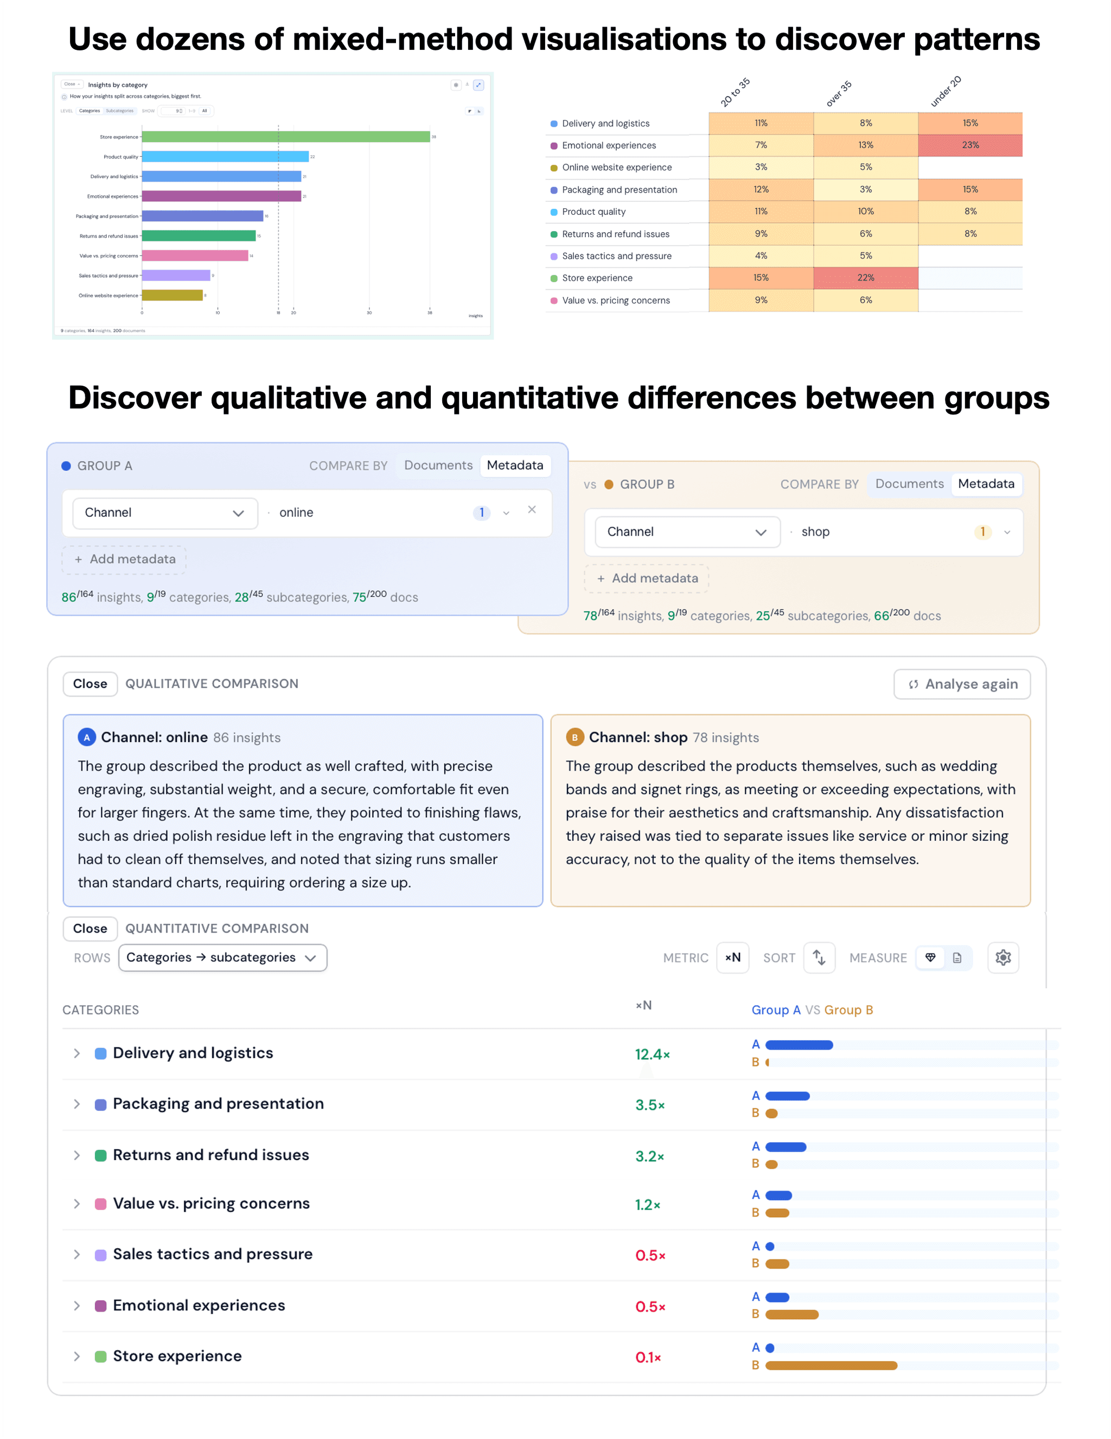Click the Show count number field in chart
Viewport: 1111px width, 1439px height.
173,111
